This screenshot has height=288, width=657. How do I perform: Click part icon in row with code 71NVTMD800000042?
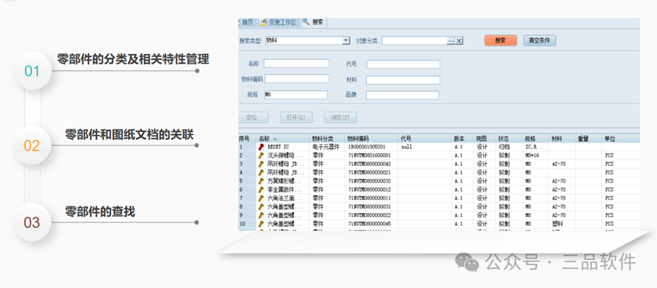pyautogui.click(x=262, y=164)
